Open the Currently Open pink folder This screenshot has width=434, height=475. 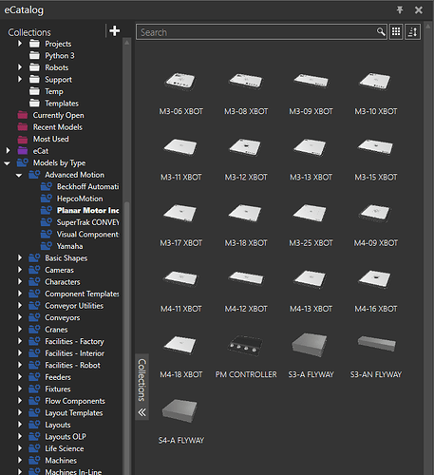pos(23,115)
